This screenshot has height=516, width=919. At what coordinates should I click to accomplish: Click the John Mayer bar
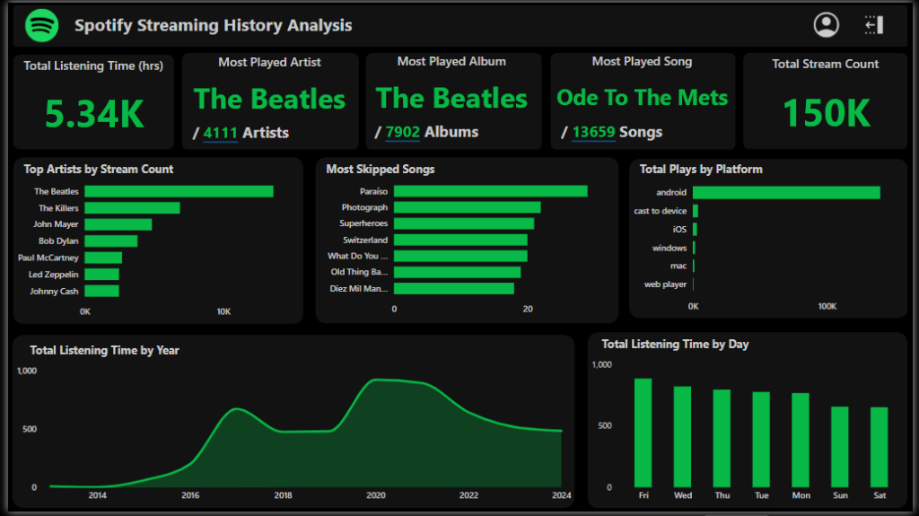tap(118, 224)
